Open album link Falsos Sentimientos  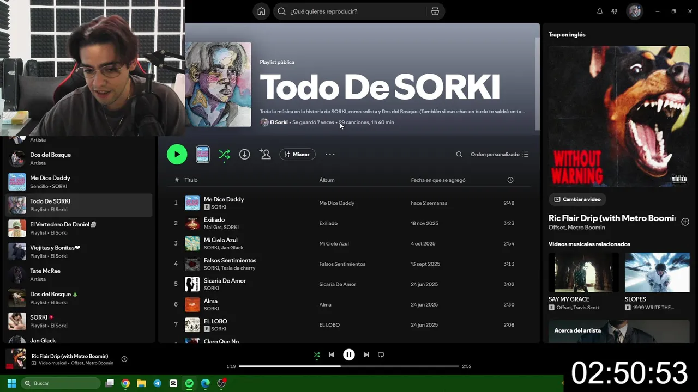click(x=342, y=264)
